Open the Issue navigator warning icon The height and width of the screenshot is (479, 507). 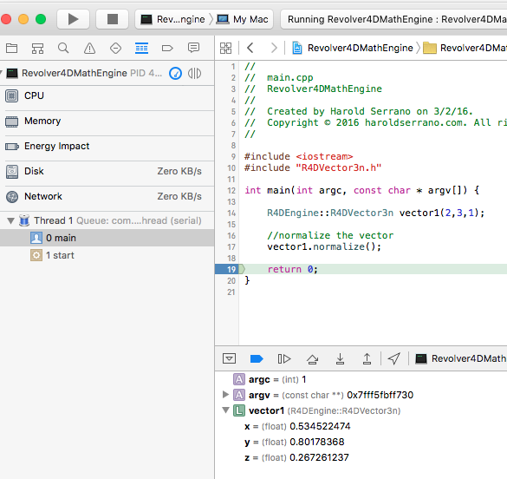coord(89,49)
